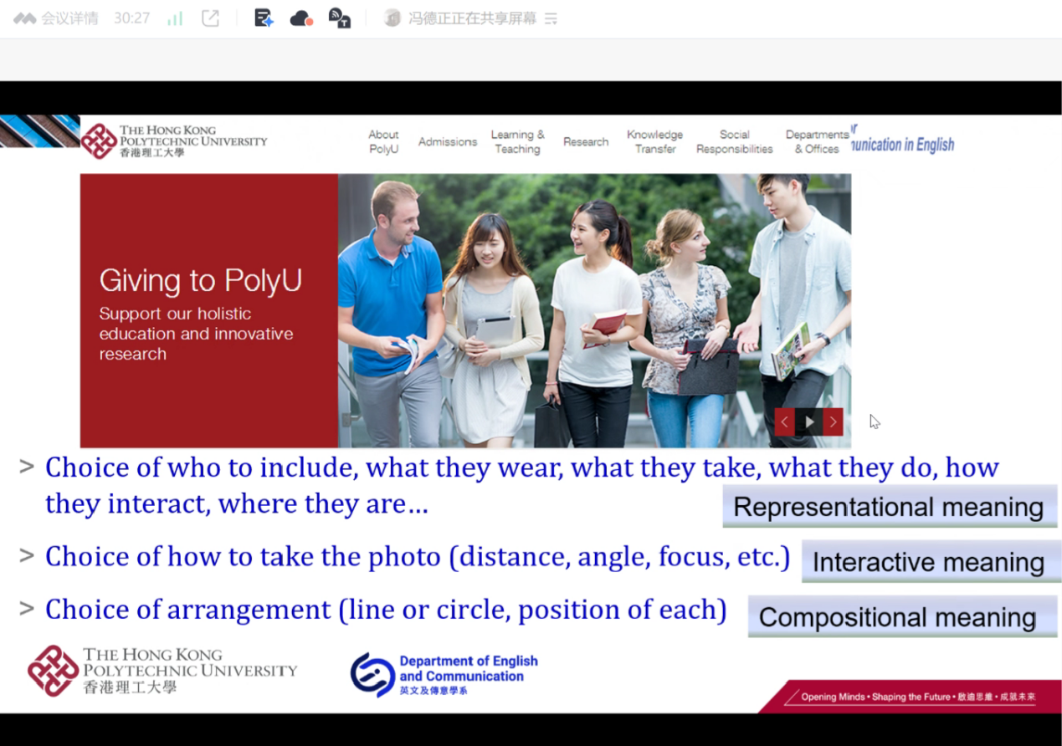Click the pop-out window icon

pyautogui.click(x=210, y=18)
